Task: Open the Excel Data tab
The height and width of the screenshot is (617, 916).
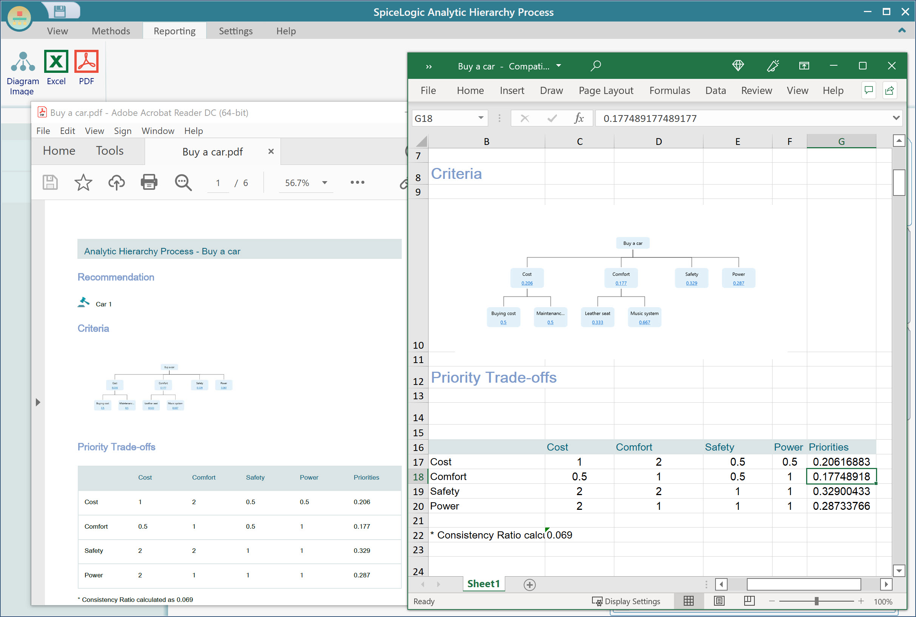Action: coord(716,91)
